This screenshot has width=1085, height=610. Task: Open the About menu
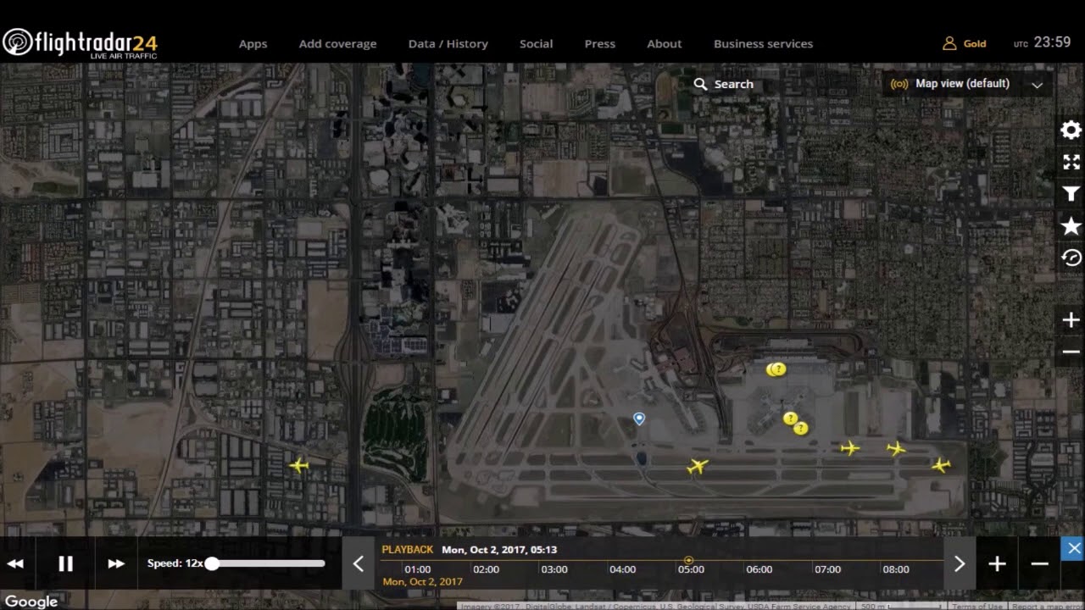coord(665,44)
